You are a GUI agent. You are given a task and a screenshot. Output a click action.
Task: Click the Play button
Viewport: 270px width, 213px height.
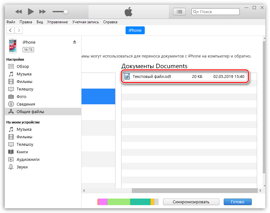(31, 12)
